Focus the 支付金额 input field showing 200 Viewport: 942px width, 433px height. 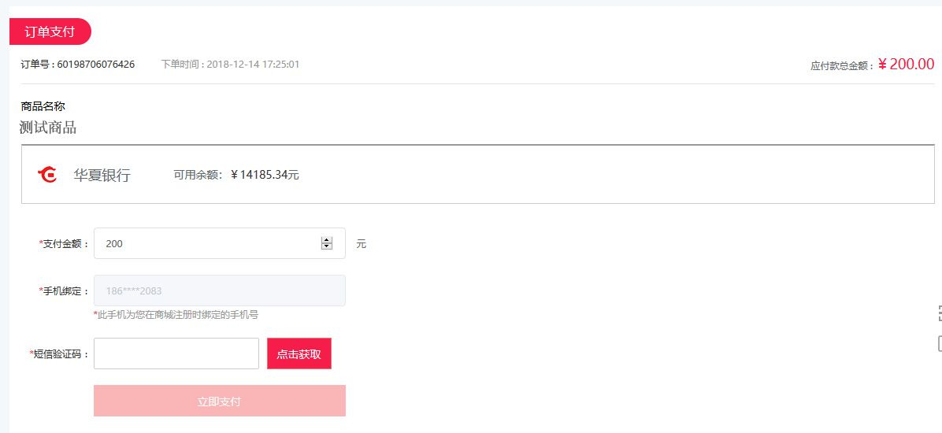(x=219, y=243)
